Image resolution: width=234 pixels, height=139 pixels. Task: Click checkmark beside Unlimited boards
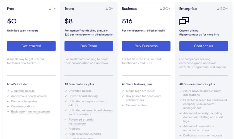[66, 91]
